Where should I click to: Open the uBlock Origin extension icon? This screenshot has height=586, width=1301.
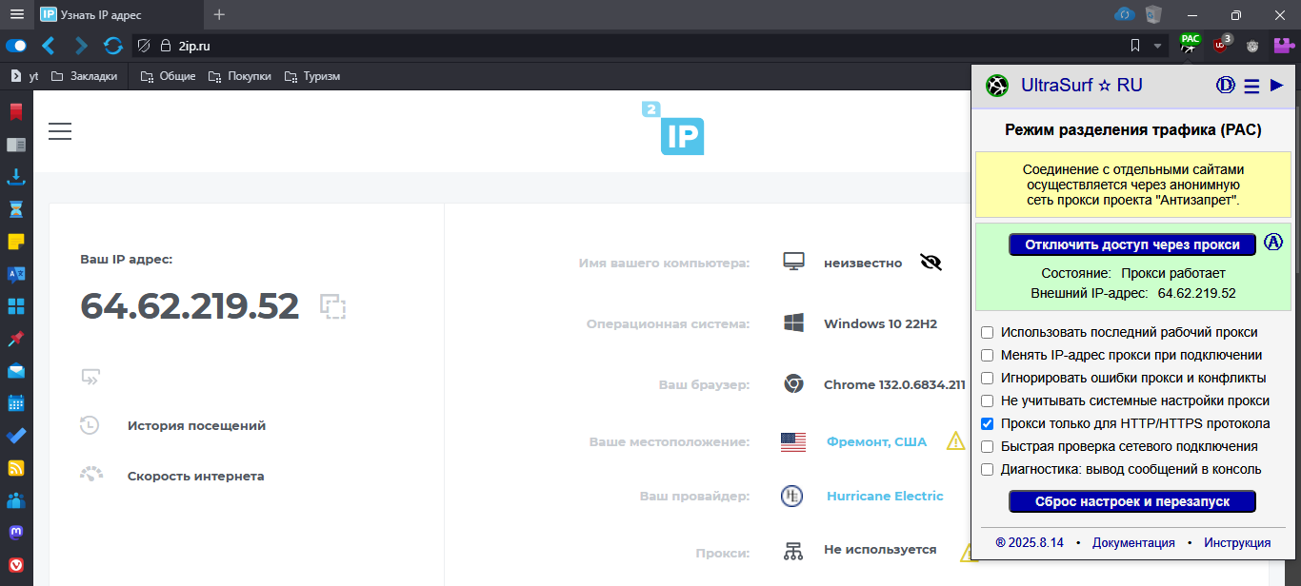tap(1221, 44)
